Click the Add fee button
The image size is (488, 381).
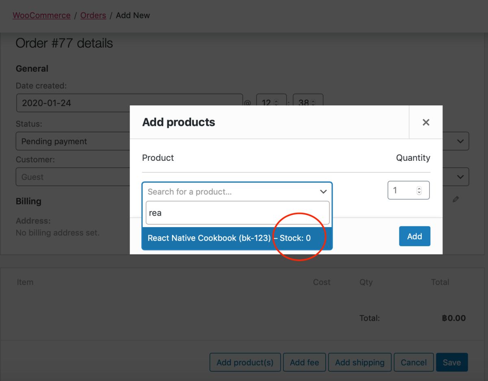304,362
